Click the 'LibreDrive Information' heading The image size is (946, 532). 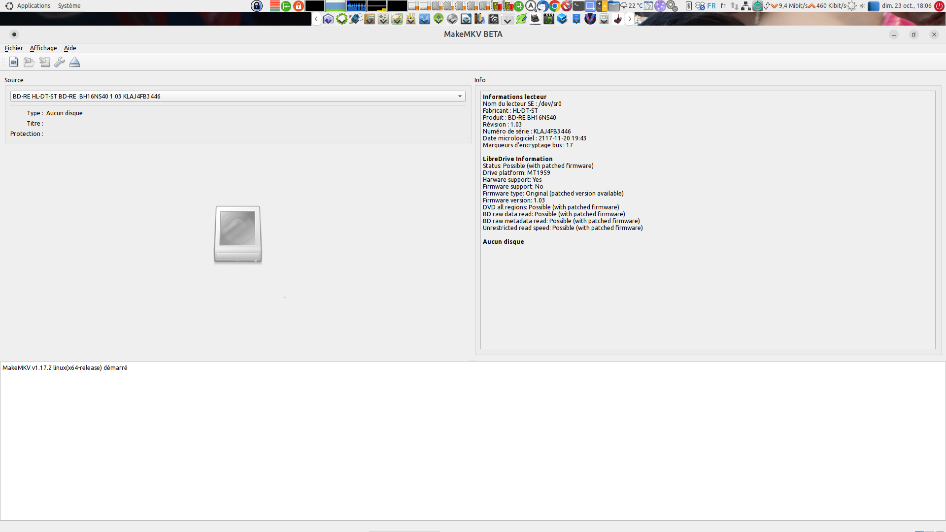(x=517, y=159)
